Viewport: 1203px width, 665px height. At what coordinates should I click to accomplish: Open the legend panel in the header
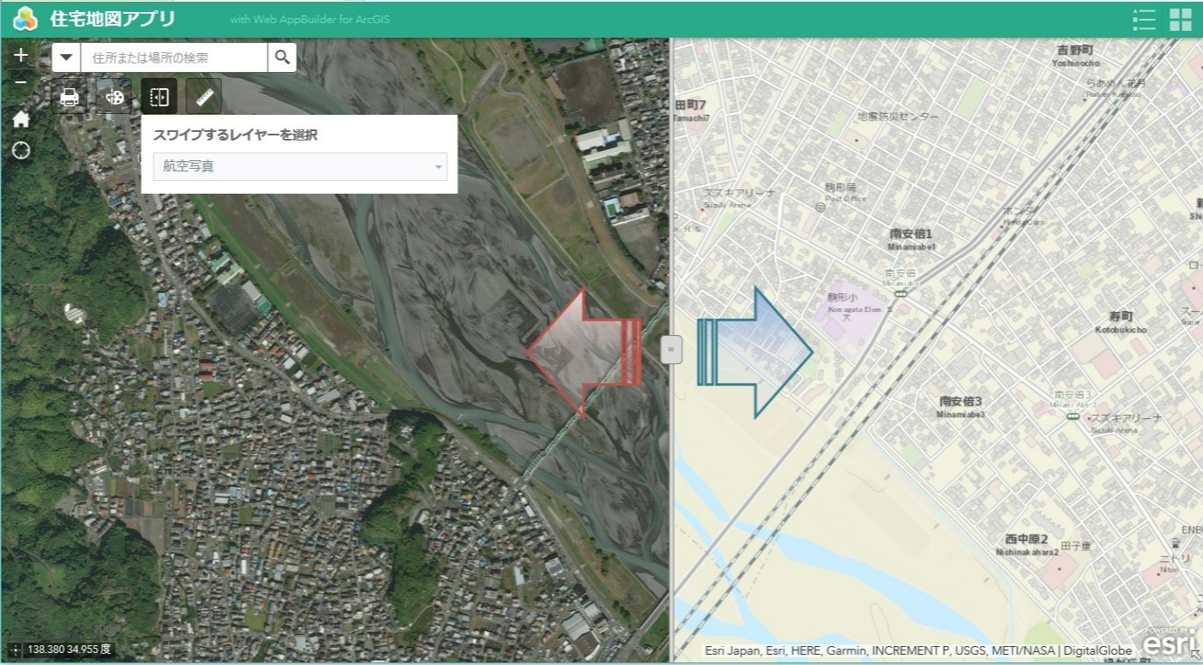(1144, 19)
